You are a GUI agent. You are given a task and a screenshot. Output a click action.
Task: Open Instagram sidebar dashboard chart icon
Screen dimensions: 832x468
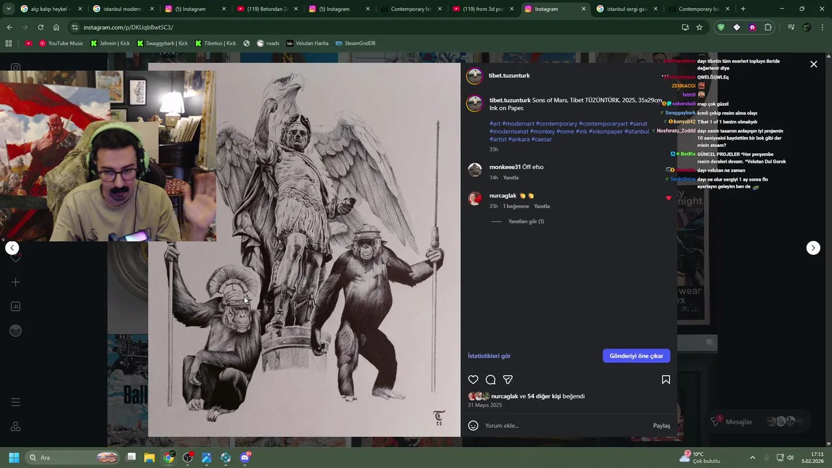click(x=16, y=306)
